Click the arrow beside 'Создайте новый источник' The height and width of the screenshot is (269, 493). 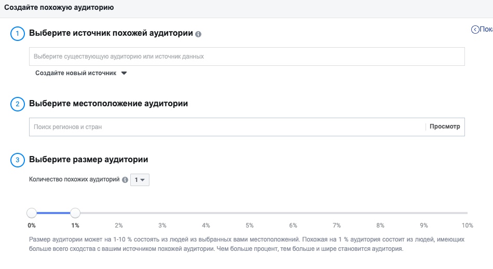124,73
